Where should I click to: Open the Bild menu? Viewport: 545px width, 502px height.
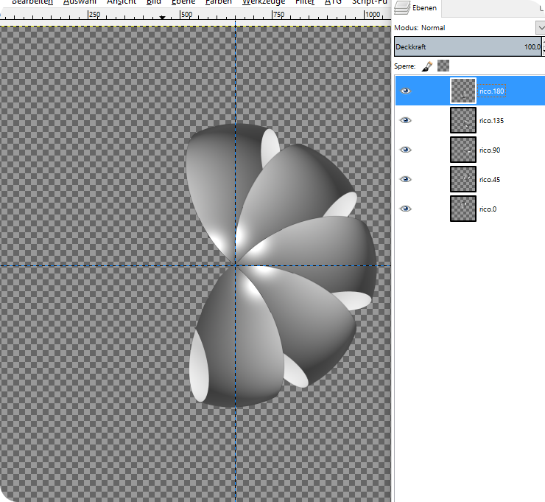[x=153, y=2]
